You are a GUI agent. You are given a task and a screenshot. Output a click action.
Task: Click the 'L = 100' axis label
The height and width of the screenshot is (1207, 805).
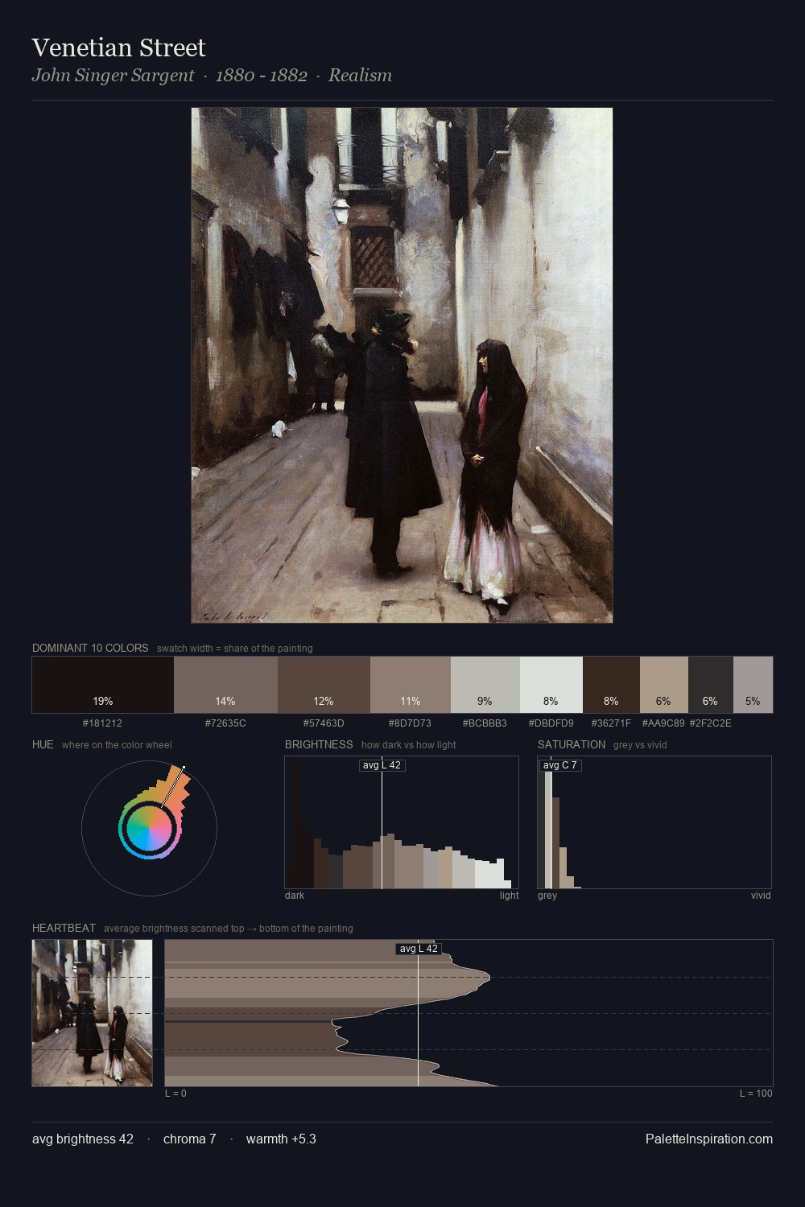756,1094
